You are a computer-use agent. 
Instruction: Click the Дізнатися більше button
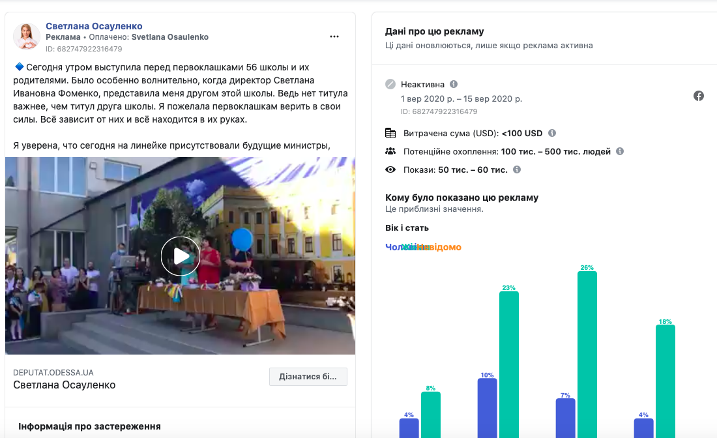coord(308,377)
